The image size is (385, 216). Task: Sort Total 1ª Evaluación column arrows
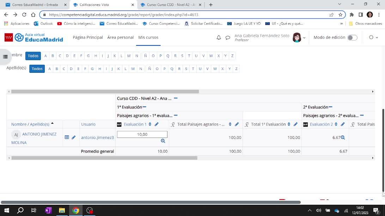coord(289,124)
